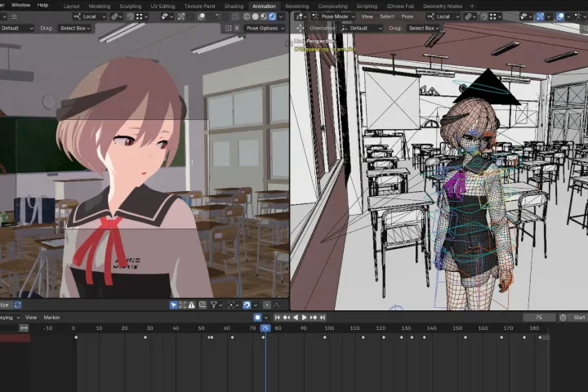The width and height of the screenshot is (588, 392).
Task: Toggle auto keying record button
Action: click(257, 318)
